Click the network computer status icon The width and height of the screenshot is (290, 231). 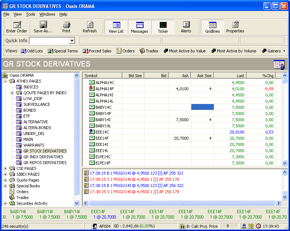pos(244,226)
